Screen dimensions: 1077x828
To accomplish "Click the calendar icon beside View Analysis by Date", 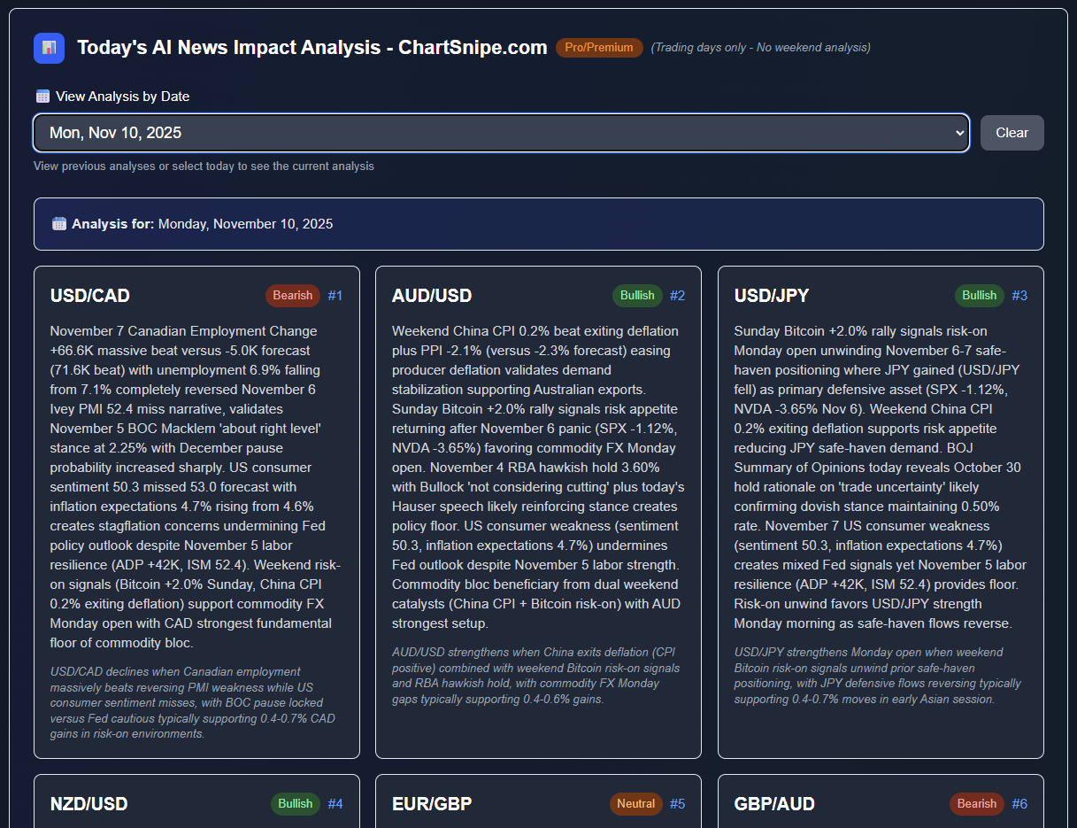I will 42,96.
